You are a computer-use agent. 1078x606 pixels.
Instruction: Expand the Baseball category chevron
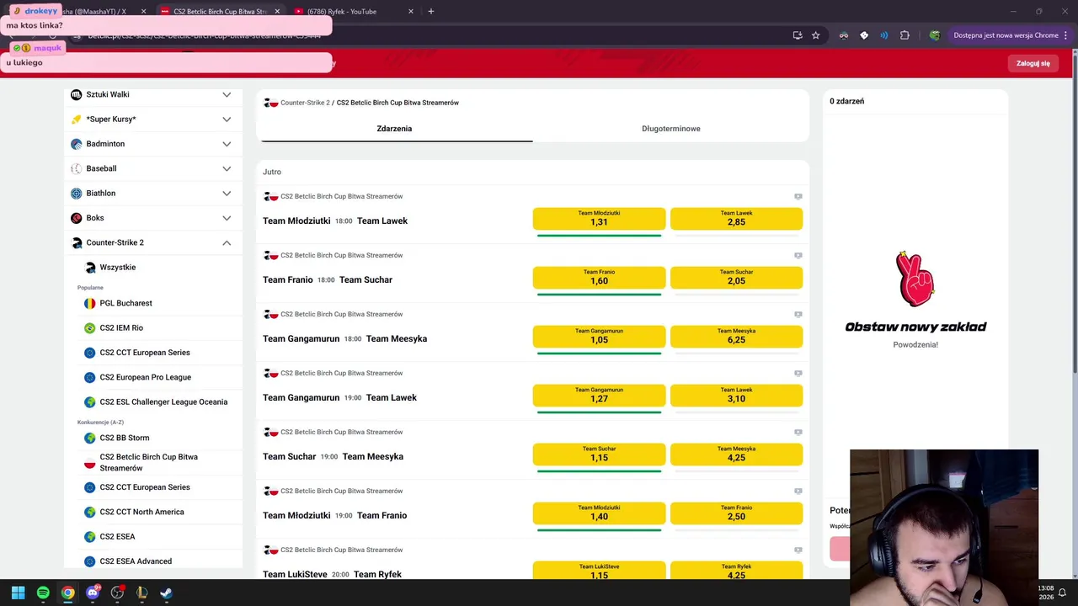pyautogui.click(x=227, y=168)
